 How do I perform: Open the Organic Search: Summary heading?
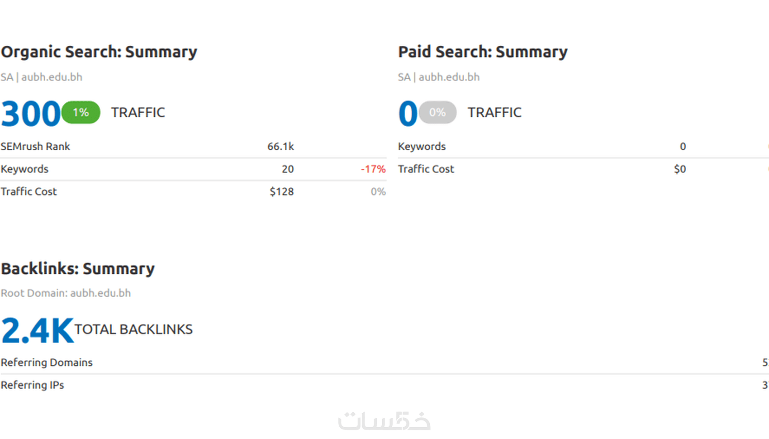point(99,52)
